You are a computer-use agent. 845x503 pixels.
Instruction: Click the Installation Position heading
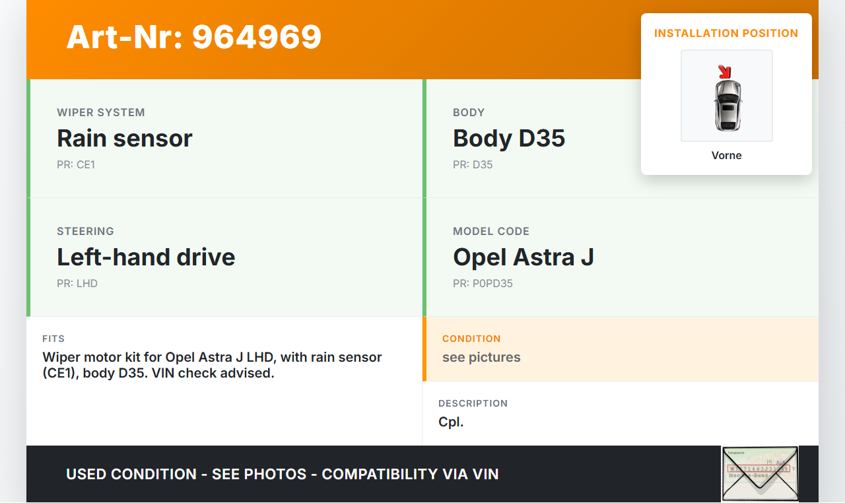(726, 33)
